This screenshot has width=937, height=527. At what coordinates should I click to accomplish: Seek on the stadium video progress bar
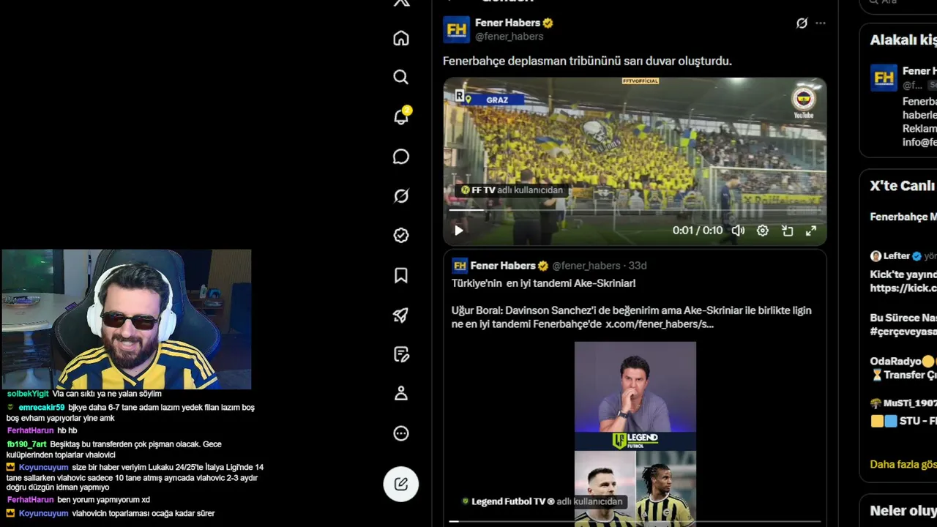[x=635, y=210]
